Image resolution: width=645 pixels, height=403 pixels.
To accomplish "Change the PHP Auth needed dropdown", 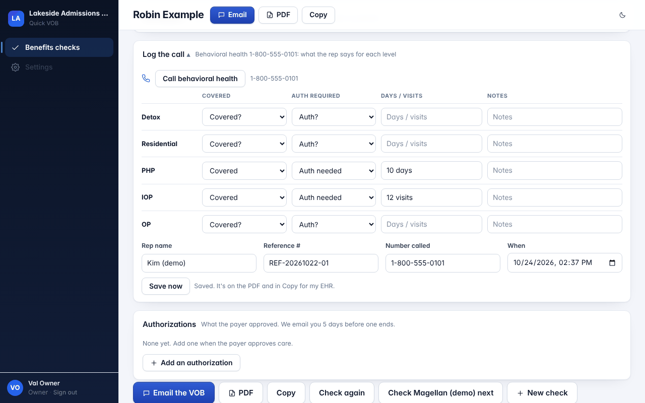I will 334,171.
